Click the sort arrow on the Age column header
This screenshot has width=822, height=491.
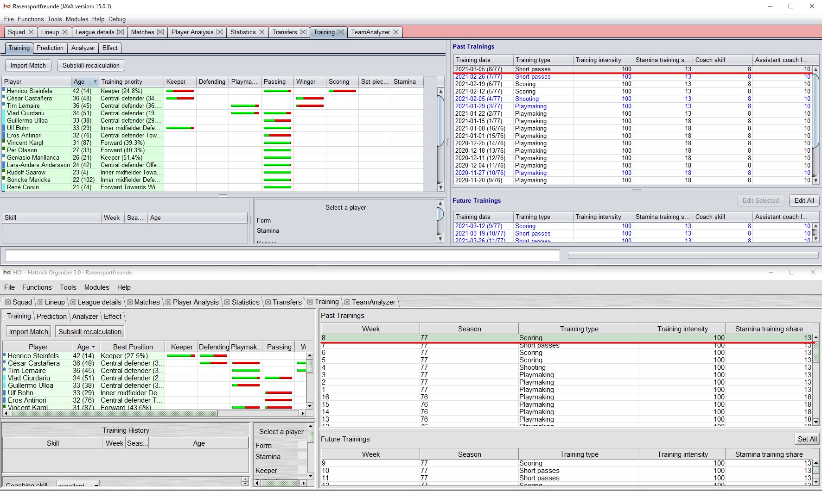coord(94,81)
